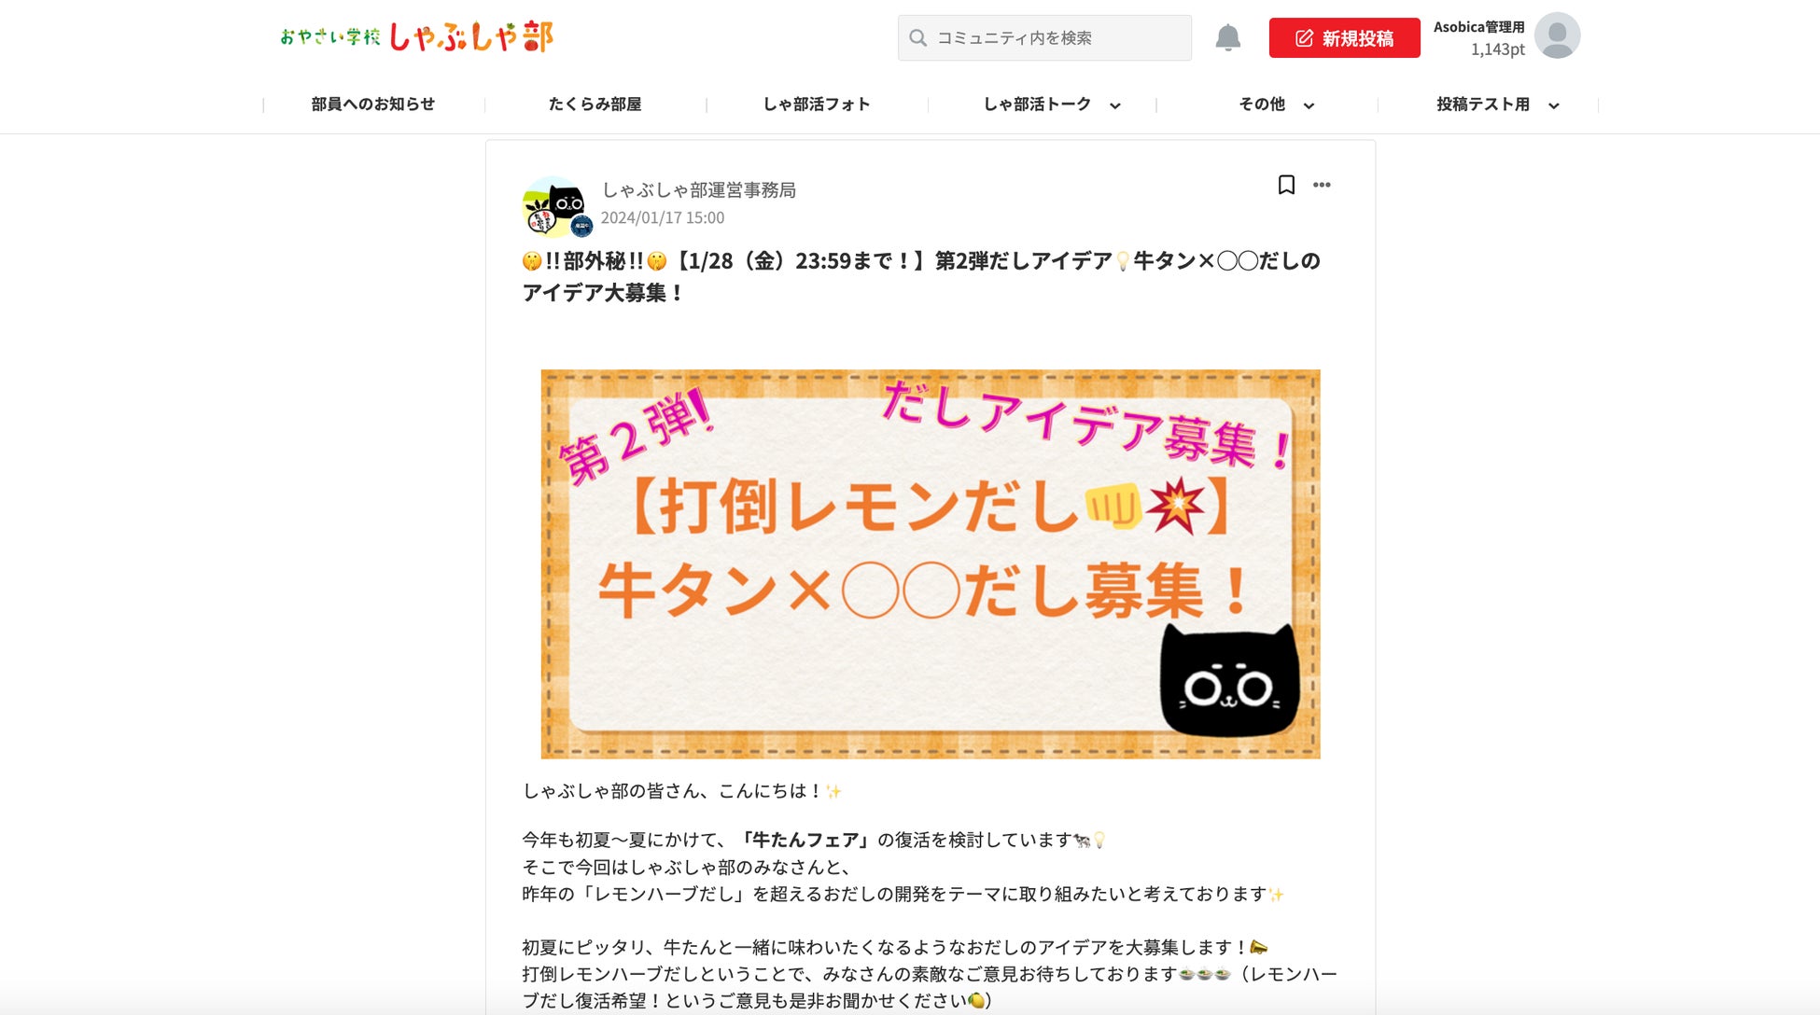
Task: Click the 1,143pt points display
Action: point(1497,49)
